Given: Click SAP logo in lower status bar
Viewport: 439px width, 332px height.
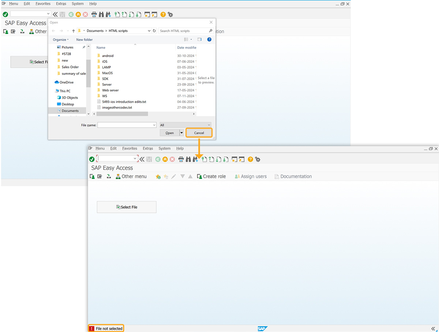Looking at the screenshot, I should [262, 328].
